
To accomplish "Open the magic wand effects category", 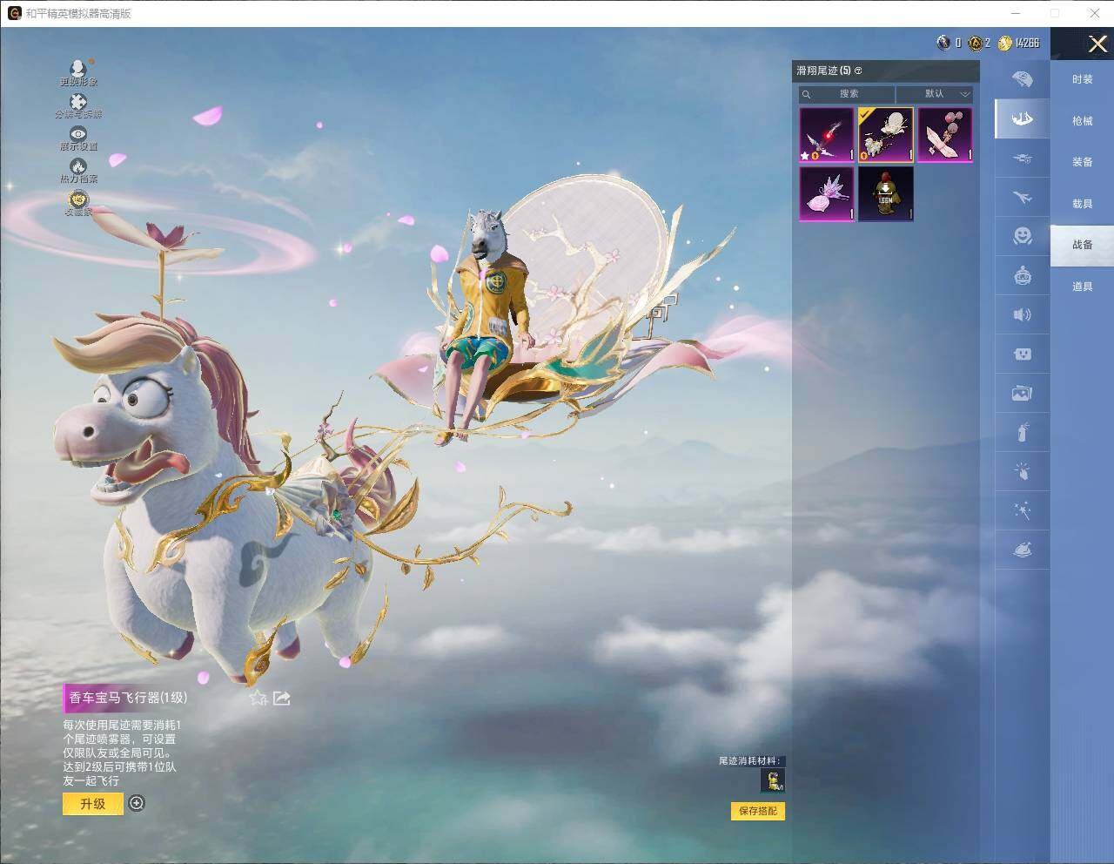I will 1022,510.
